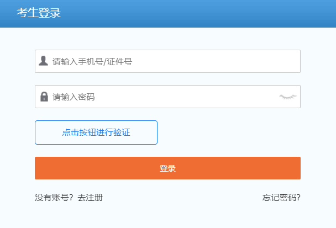Click the 点击按钮进行验证 verification button
The image size is (336, 228).
coord(96,132)
